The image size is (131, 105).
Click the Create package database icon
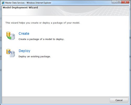click(10, 36)
